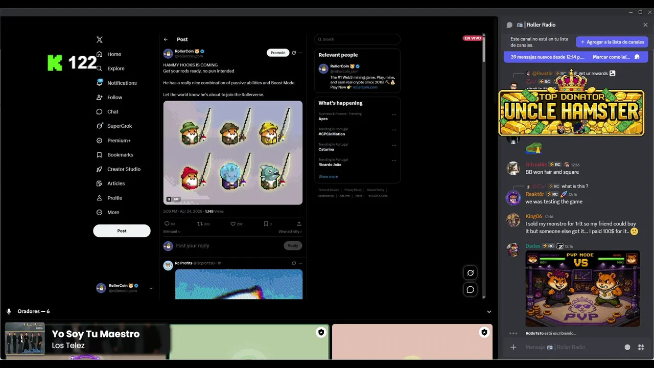The width and height of the screenshot is (654, 368).
Task: Go back using the arrow beside Post
Action: tap(166, 39)
